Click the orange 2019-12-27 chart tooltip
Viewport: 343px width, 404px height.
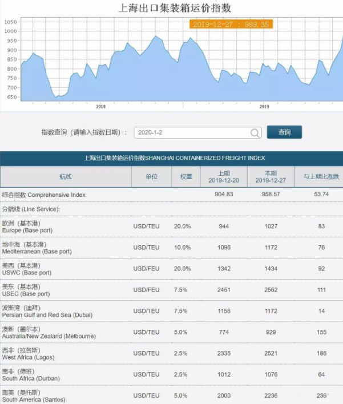(x=231, y=24)
